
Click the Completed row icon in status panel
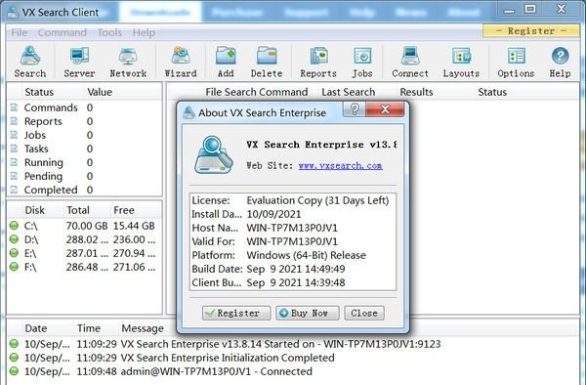[14, 190]
